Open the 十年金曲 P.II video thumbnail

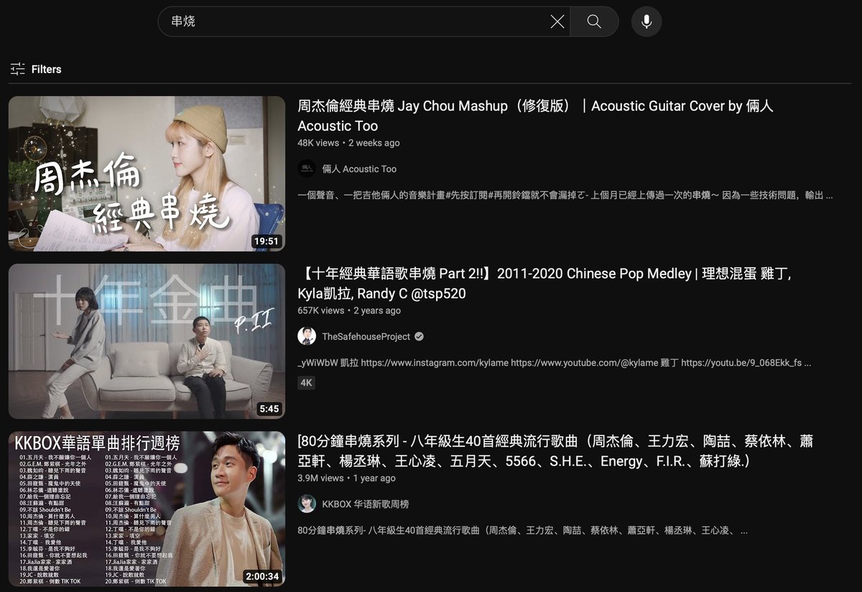tap(147, 341)
